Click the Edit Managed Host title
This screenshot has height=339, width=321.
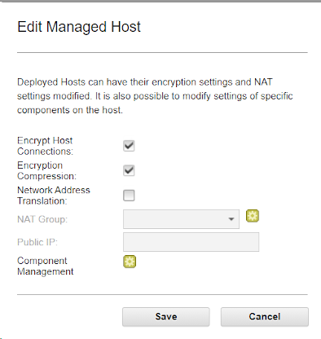point(79,27)
